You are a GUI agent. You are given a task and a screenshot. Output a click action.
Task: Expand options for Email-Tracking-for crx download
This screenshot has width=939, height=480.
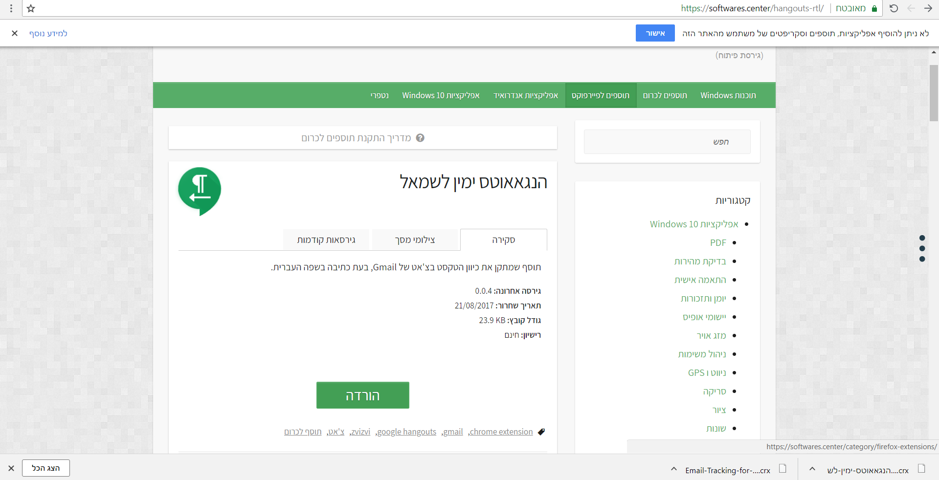673,469
